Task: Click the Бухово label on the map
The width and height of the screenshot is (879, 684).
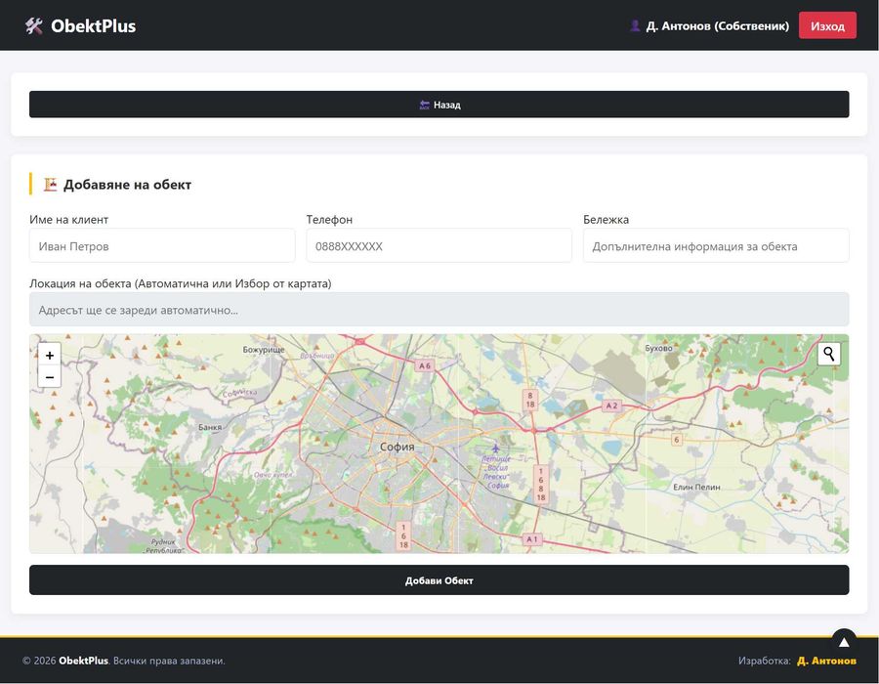Action: (x=658, y=348)
